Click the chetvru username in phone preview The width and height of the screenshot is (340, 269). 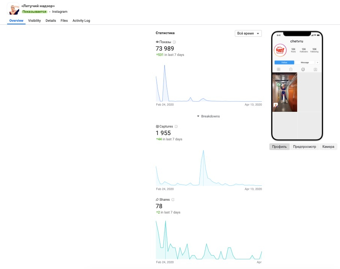point(297,41)
